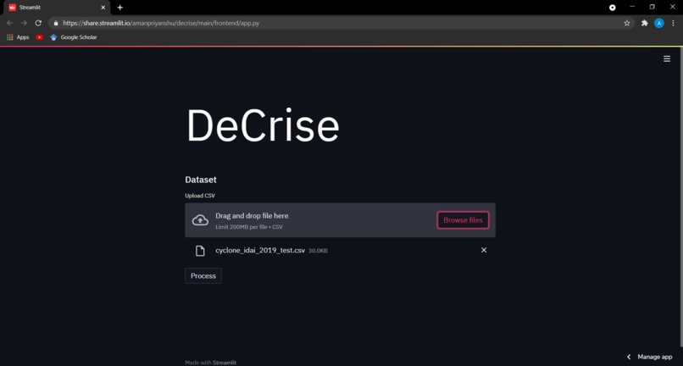Viewport: 683px width, 366px height.
Task: Open a new browser tab
Action: (119, 8)
